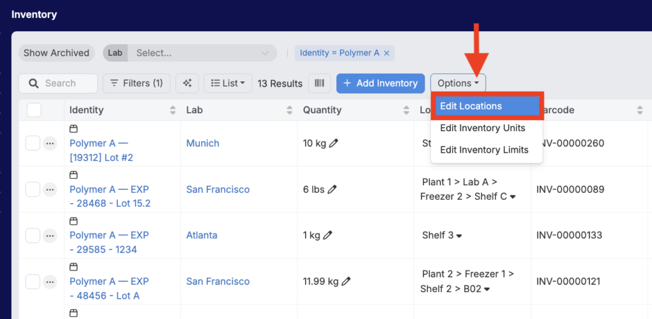Select barcode INV-00000133

tap(569, 236)
